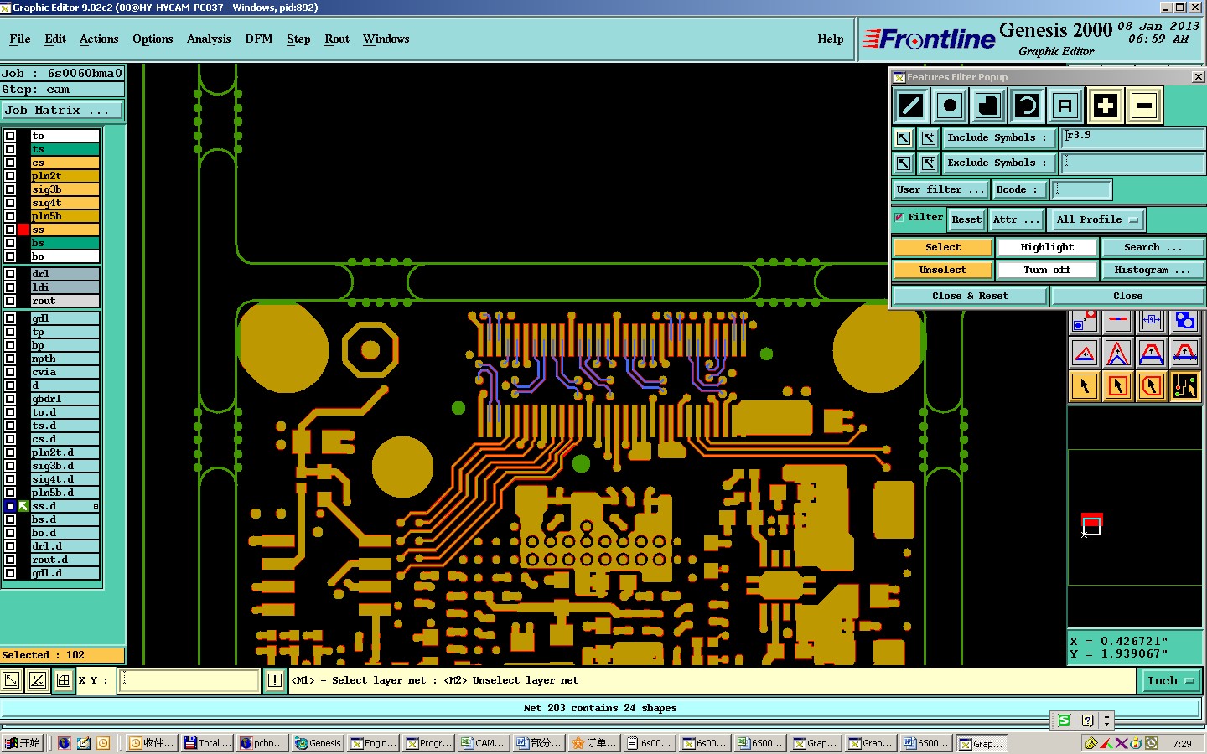Toggle display checkbox for layer 'ss'
Viewport: 1207px width, 754px height.
10,230
